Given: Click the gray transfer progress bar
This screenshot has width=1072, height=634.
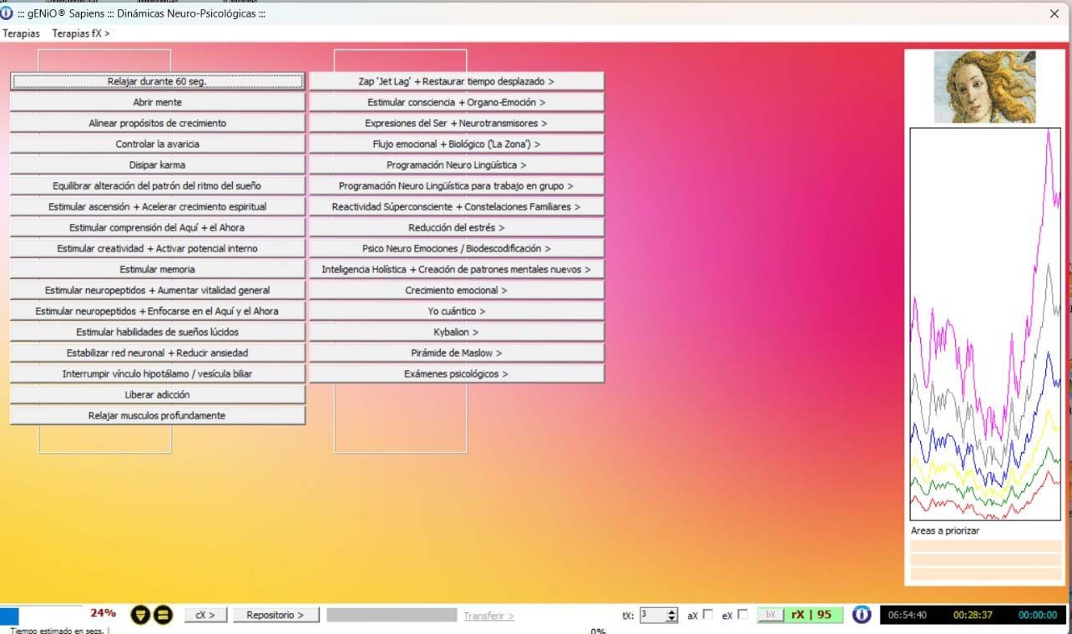Looking at the screenshot, I should 391,615.
